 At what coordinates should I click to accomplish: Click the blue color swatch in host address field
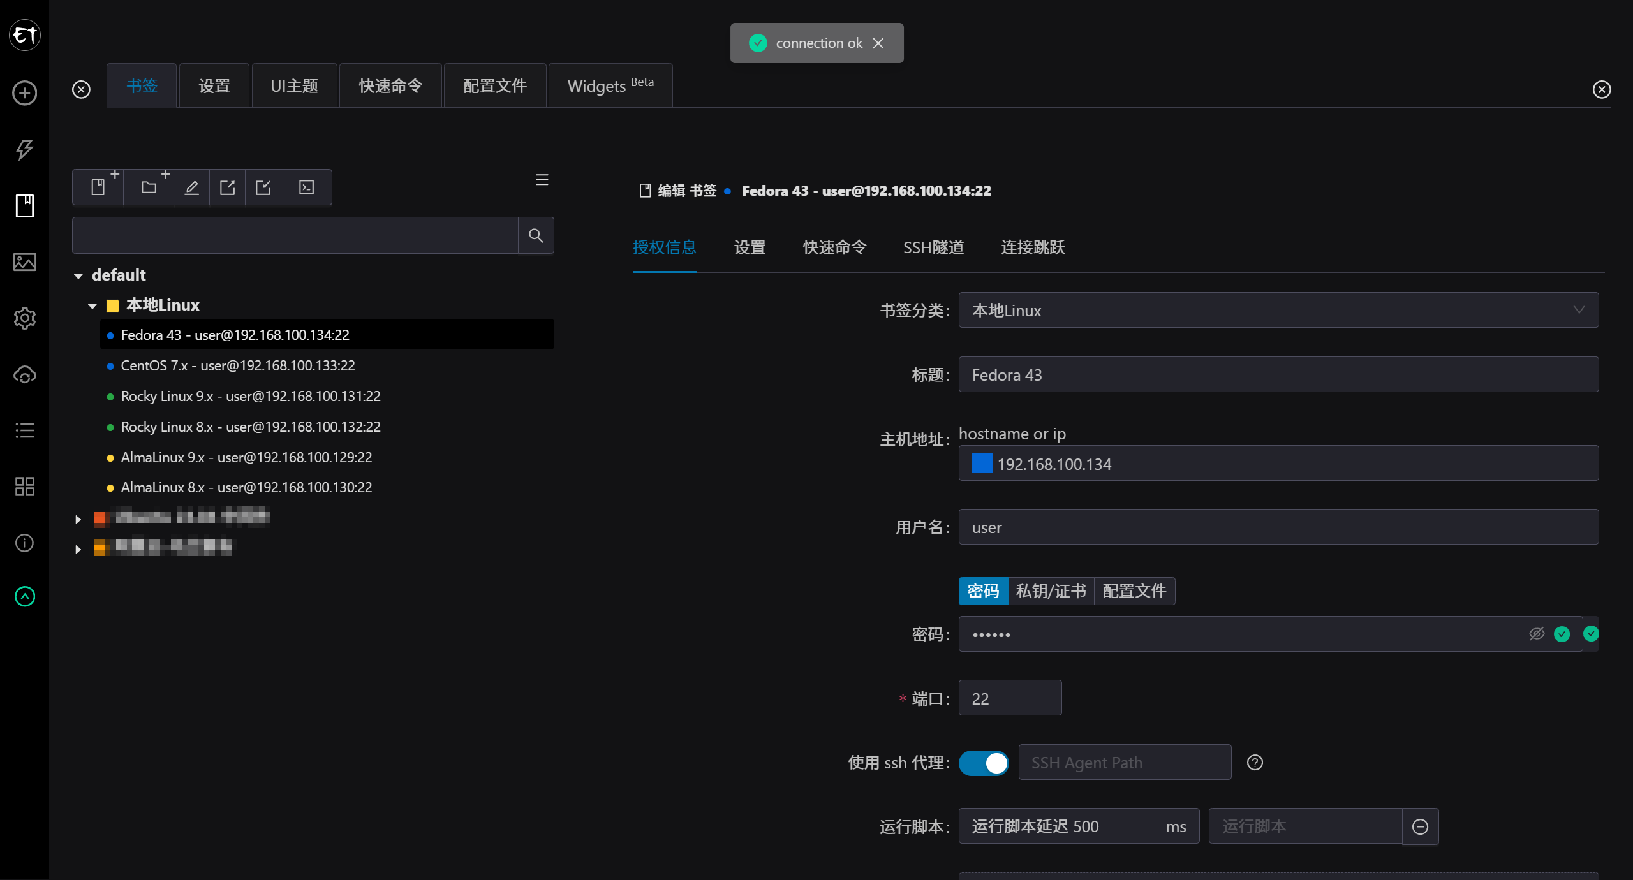pos(982,464)
